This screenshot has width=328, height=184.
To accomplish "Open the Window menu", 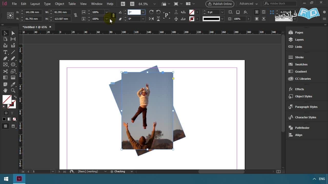I will 97,4.
